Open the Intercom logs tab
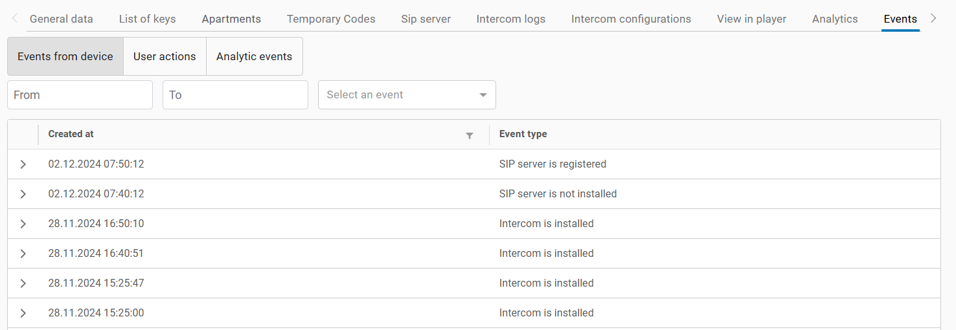Screen dimensions: 956x330 click(x=510, y=19)
